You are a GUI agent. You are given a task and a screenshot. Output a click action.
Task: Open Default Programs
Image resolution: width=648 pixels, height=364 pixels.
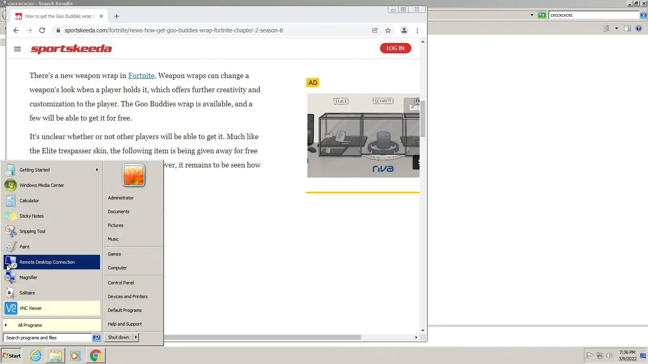(125, 310)
